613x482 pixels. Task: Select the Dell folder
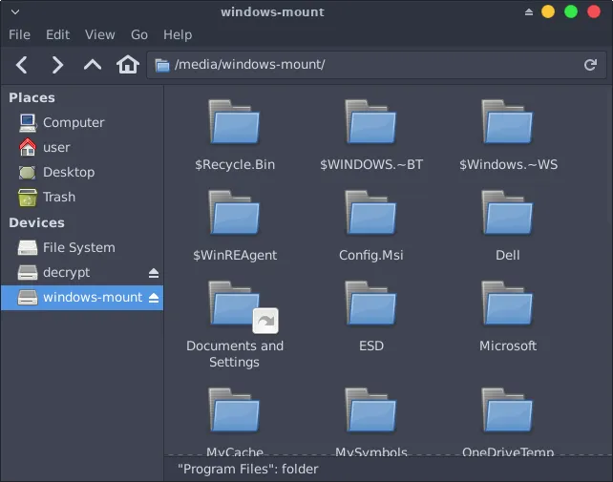pyautogui.click(x=507, y=215)
